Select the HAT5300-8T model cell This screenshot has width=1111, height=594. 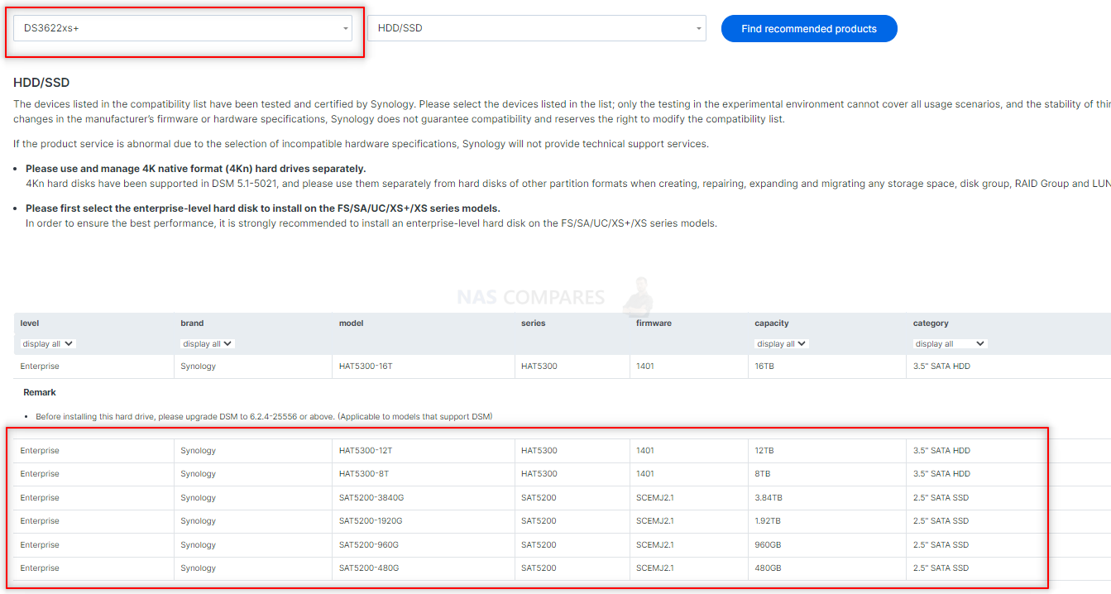pos(363,474)
